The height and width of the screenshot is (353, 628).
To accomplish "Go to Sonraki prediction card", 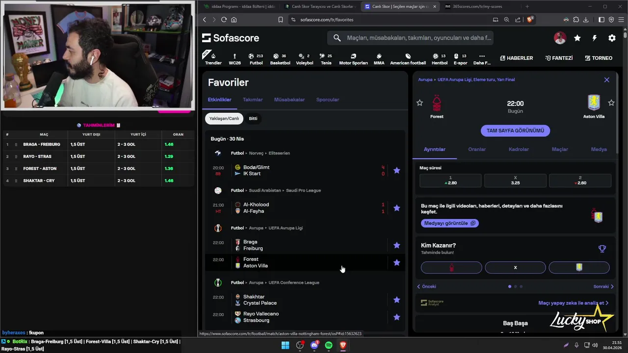I will pyautogui.click(x=603, y=286).
